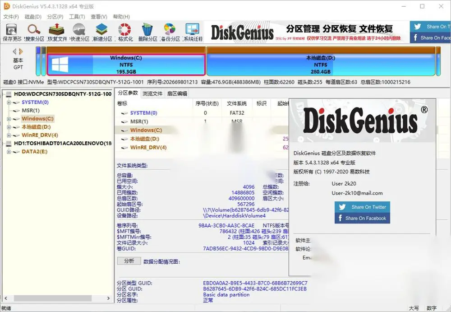Click the top banner Share On Facebook button
451x312 pixels.
430,38
